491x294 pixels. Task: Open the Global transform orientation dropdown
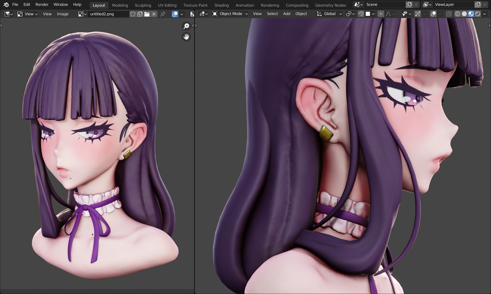click(x=329, y=14)
